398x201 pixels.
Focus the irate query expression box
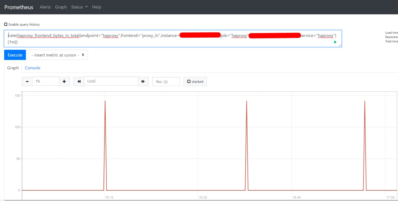pos(173,38)
